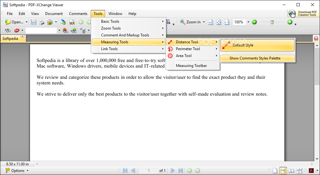This screenshot has height=175, width=320.
Task: Open the Comments menu
Action: pos(78,14)
